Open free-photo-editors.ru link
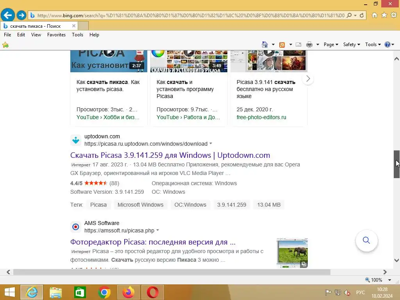 (x=261, y=117)
